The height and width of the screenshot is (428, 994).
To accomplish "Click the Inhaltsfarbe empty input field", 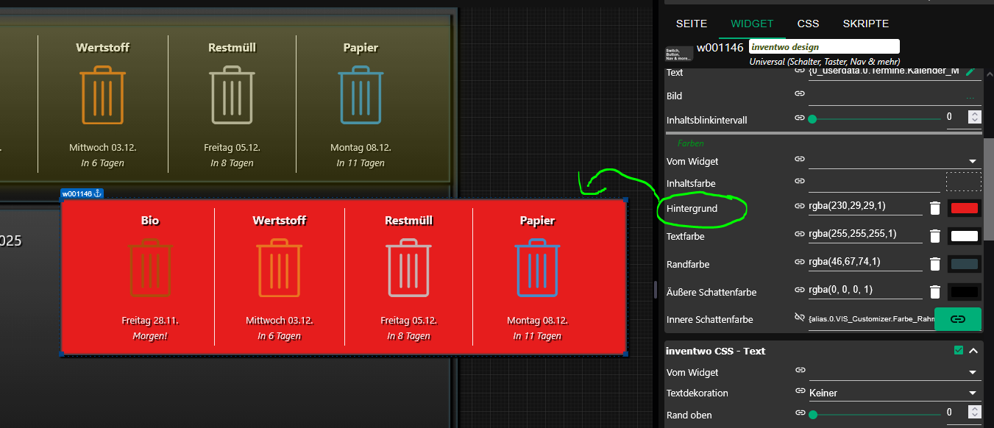I will (x=873, y=181).
